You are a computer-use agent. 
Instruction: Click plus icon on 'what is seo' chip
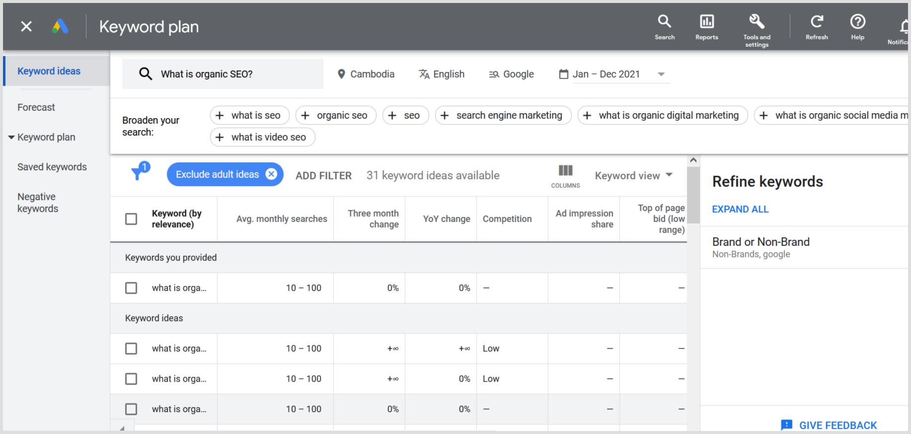[220, 115]
